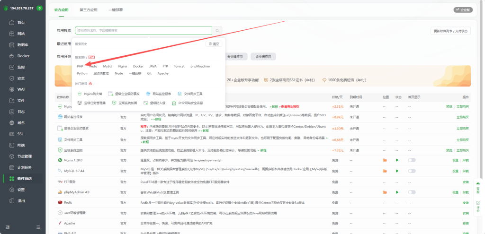Switch to the 一键部署 tab

pos(116,9)
